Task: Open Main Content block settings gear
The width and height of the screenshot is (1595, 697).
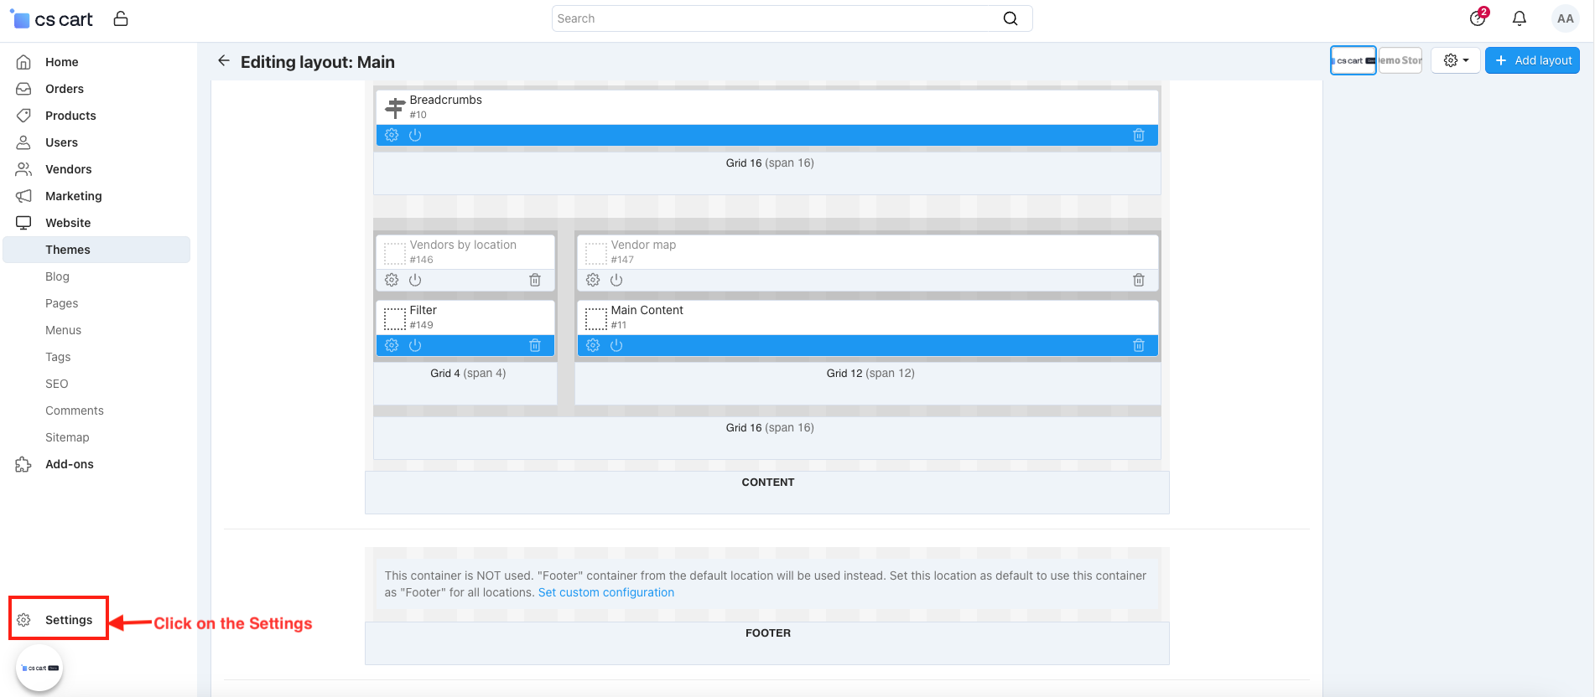Action: pos(593,345)
